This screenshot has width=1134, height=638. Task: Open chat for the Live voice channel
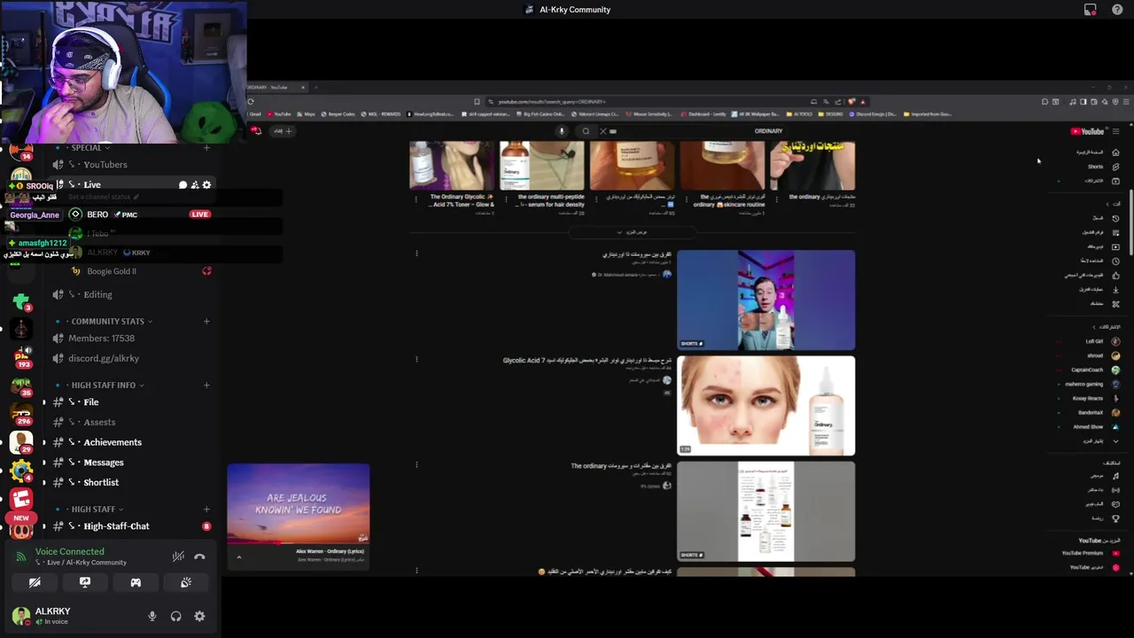pos(183,185)
